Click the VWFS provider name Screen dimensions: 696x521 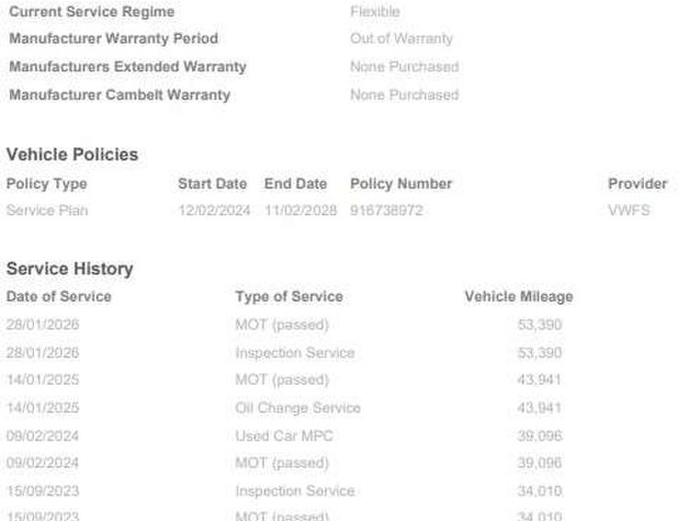click(628, 211)
